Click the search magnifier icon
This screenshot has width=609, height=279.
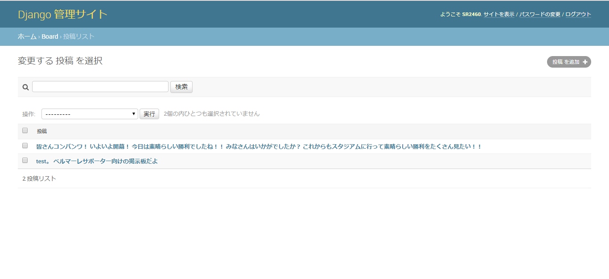(25, 86)
